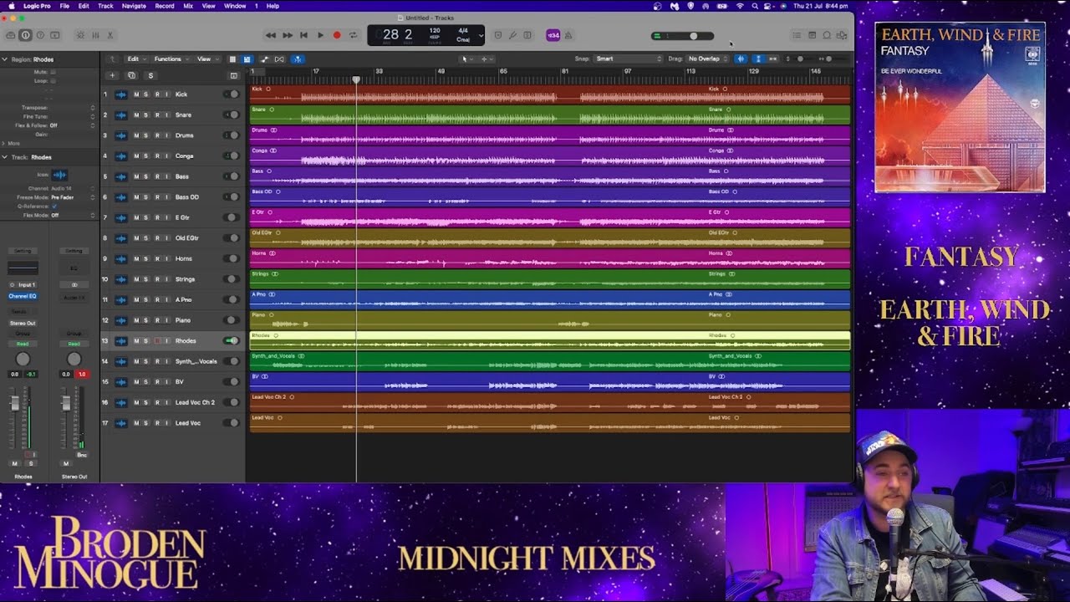Toggle the purple count-in 1234 button
The height and width of the screenshot is (602, 1070).
pyautogui.click(x=553, y=35)
